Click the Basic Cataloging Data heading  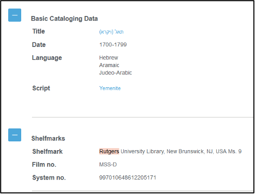coord(65,19)
